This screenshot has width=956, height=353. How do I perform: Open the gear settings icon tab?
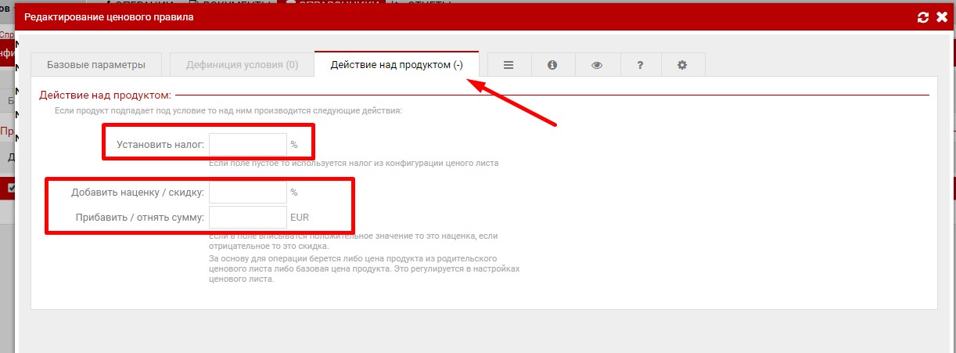pos(682,65)
